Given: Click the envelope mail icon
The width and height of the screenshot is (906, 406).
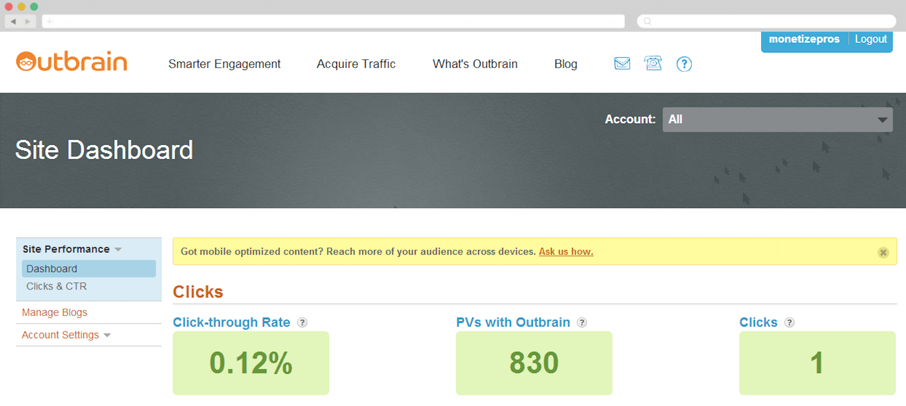Looking at the screenshot, I should pyautogui.click(x=622, y=63).
